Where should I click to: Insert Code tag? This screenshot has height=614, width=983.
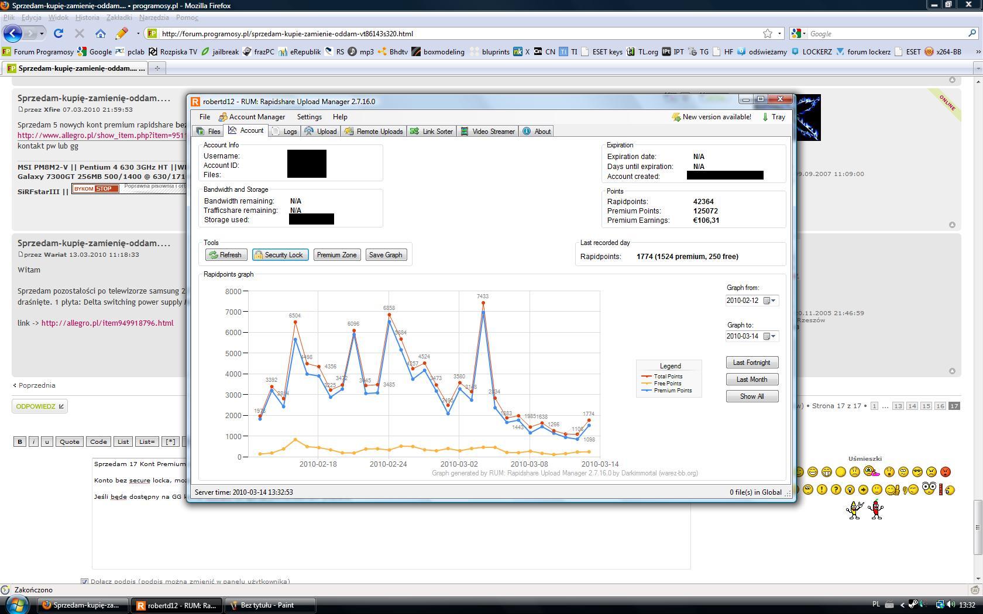pos(98,441)
